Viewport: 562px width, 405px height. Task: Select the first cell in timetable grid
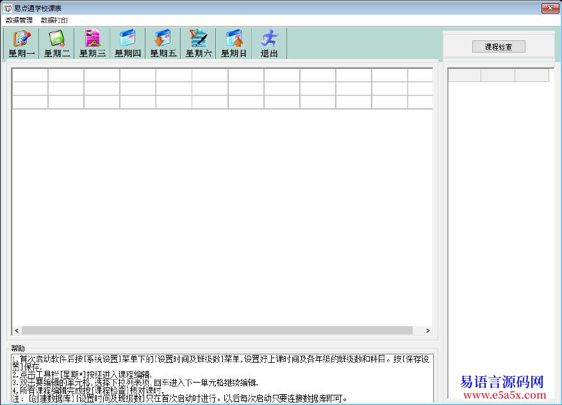coord(30,75)
